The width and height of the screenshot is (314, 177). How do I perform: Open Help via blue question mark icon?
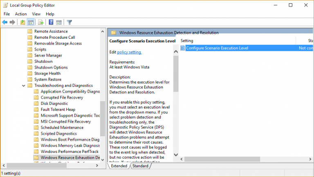(51, 22)
